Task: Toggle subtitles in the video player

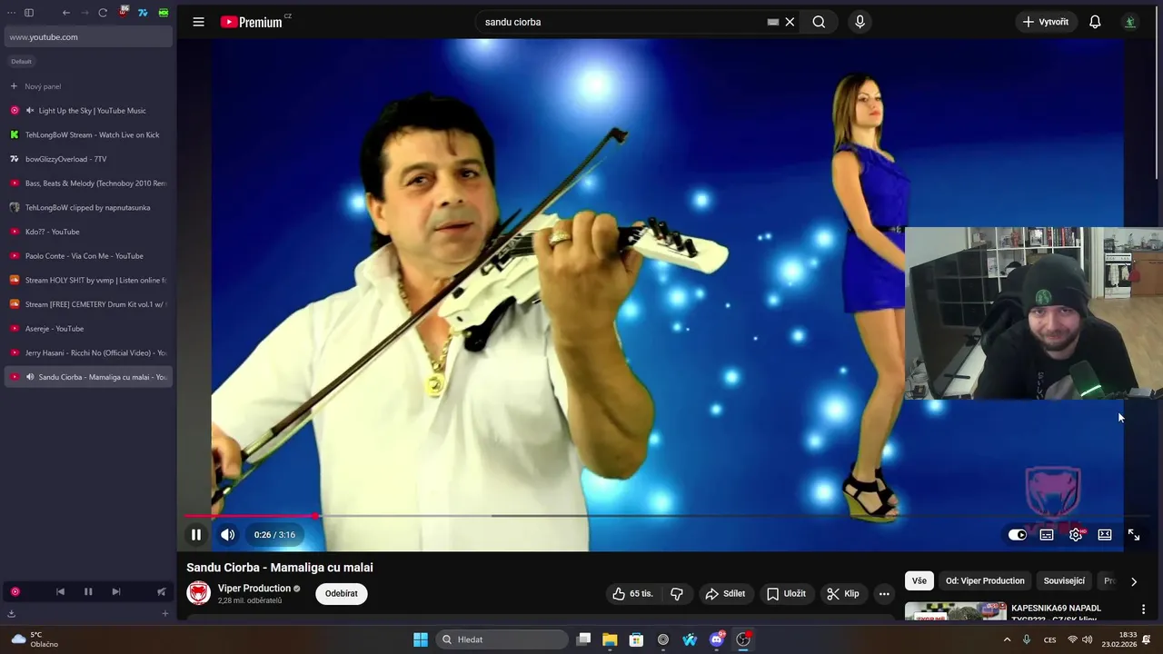Action: [x=1047, y=535]
